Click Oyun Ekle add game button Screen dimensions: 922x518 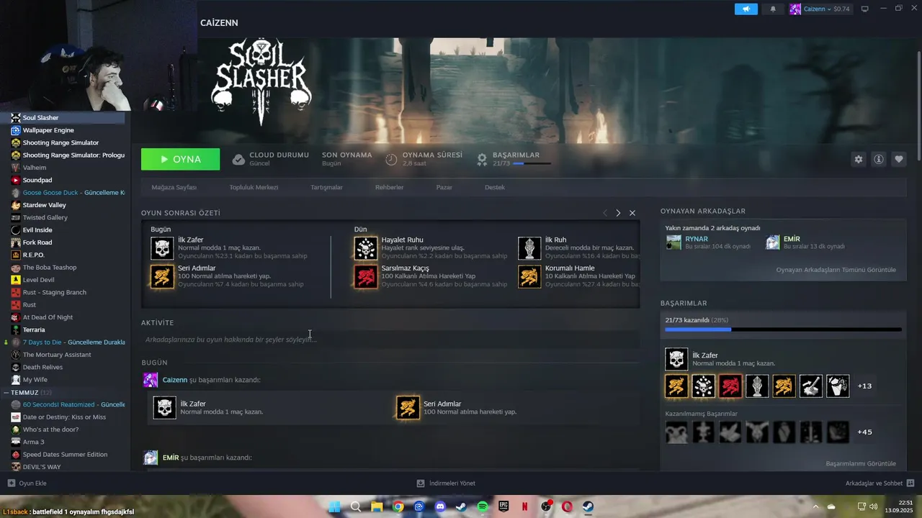(x=27, y=483)
